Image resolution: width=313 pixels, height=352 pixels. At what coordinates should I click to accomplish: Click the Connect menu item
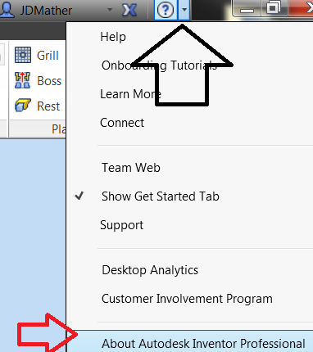[x=122, y=123]
